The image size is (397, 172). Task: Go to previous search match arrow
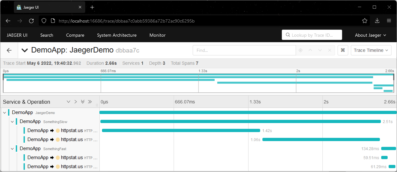pyautogui.click(x=310, y=50)
